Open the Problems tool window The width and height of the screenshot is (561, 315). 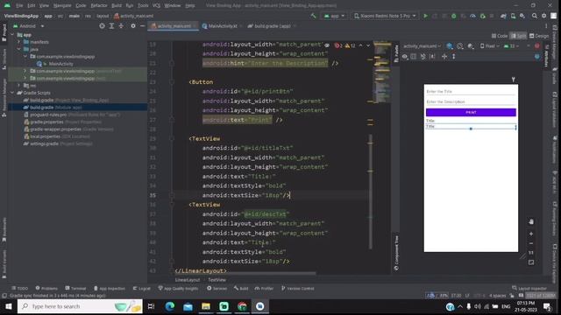[46, 288]
